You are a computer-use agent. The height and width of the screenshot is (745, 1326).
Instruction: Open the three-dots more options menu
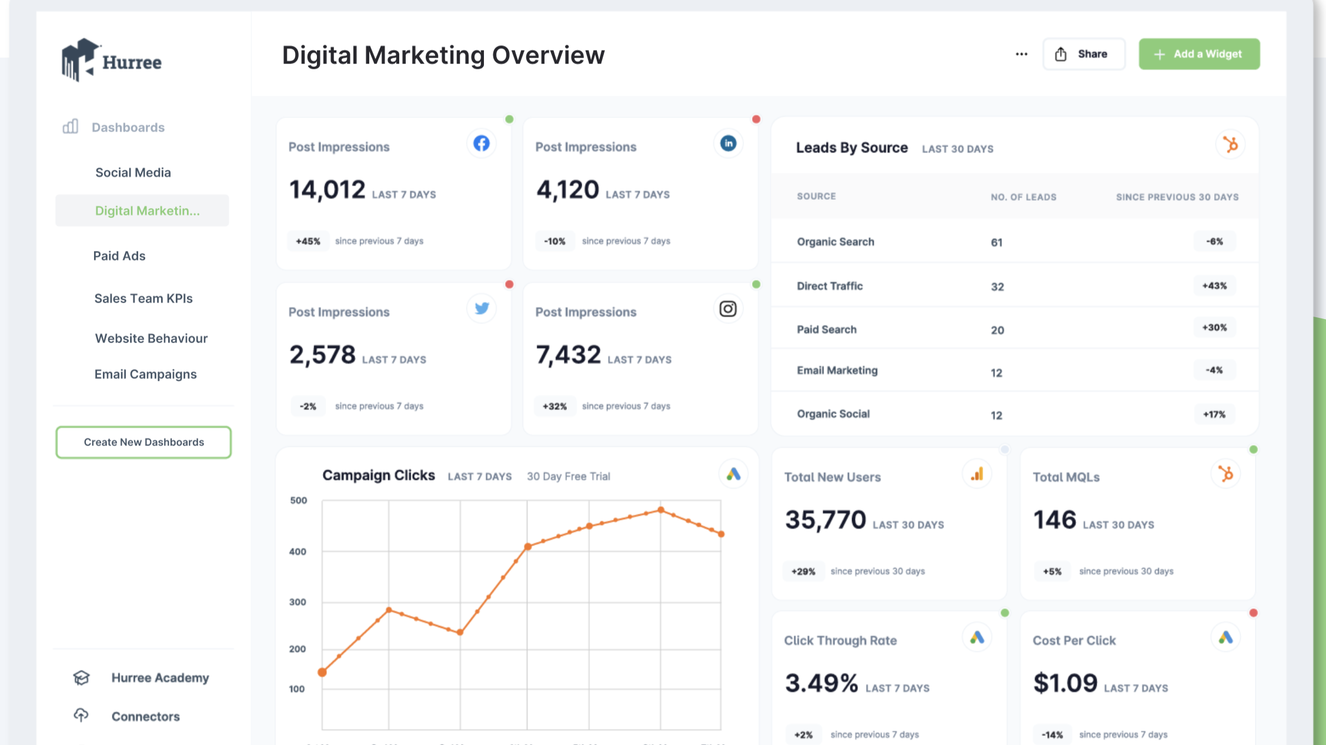tap(1021, 54)
